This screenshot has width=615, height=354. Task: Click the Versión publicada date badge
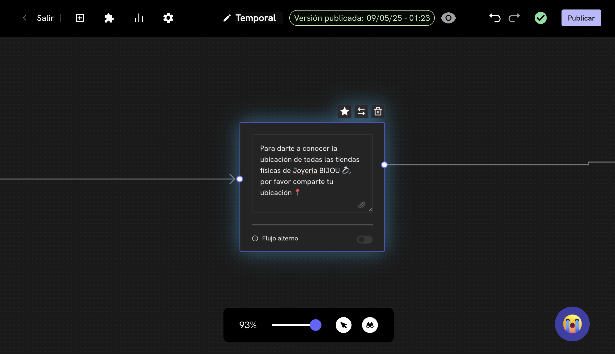(x=362, y=18)
